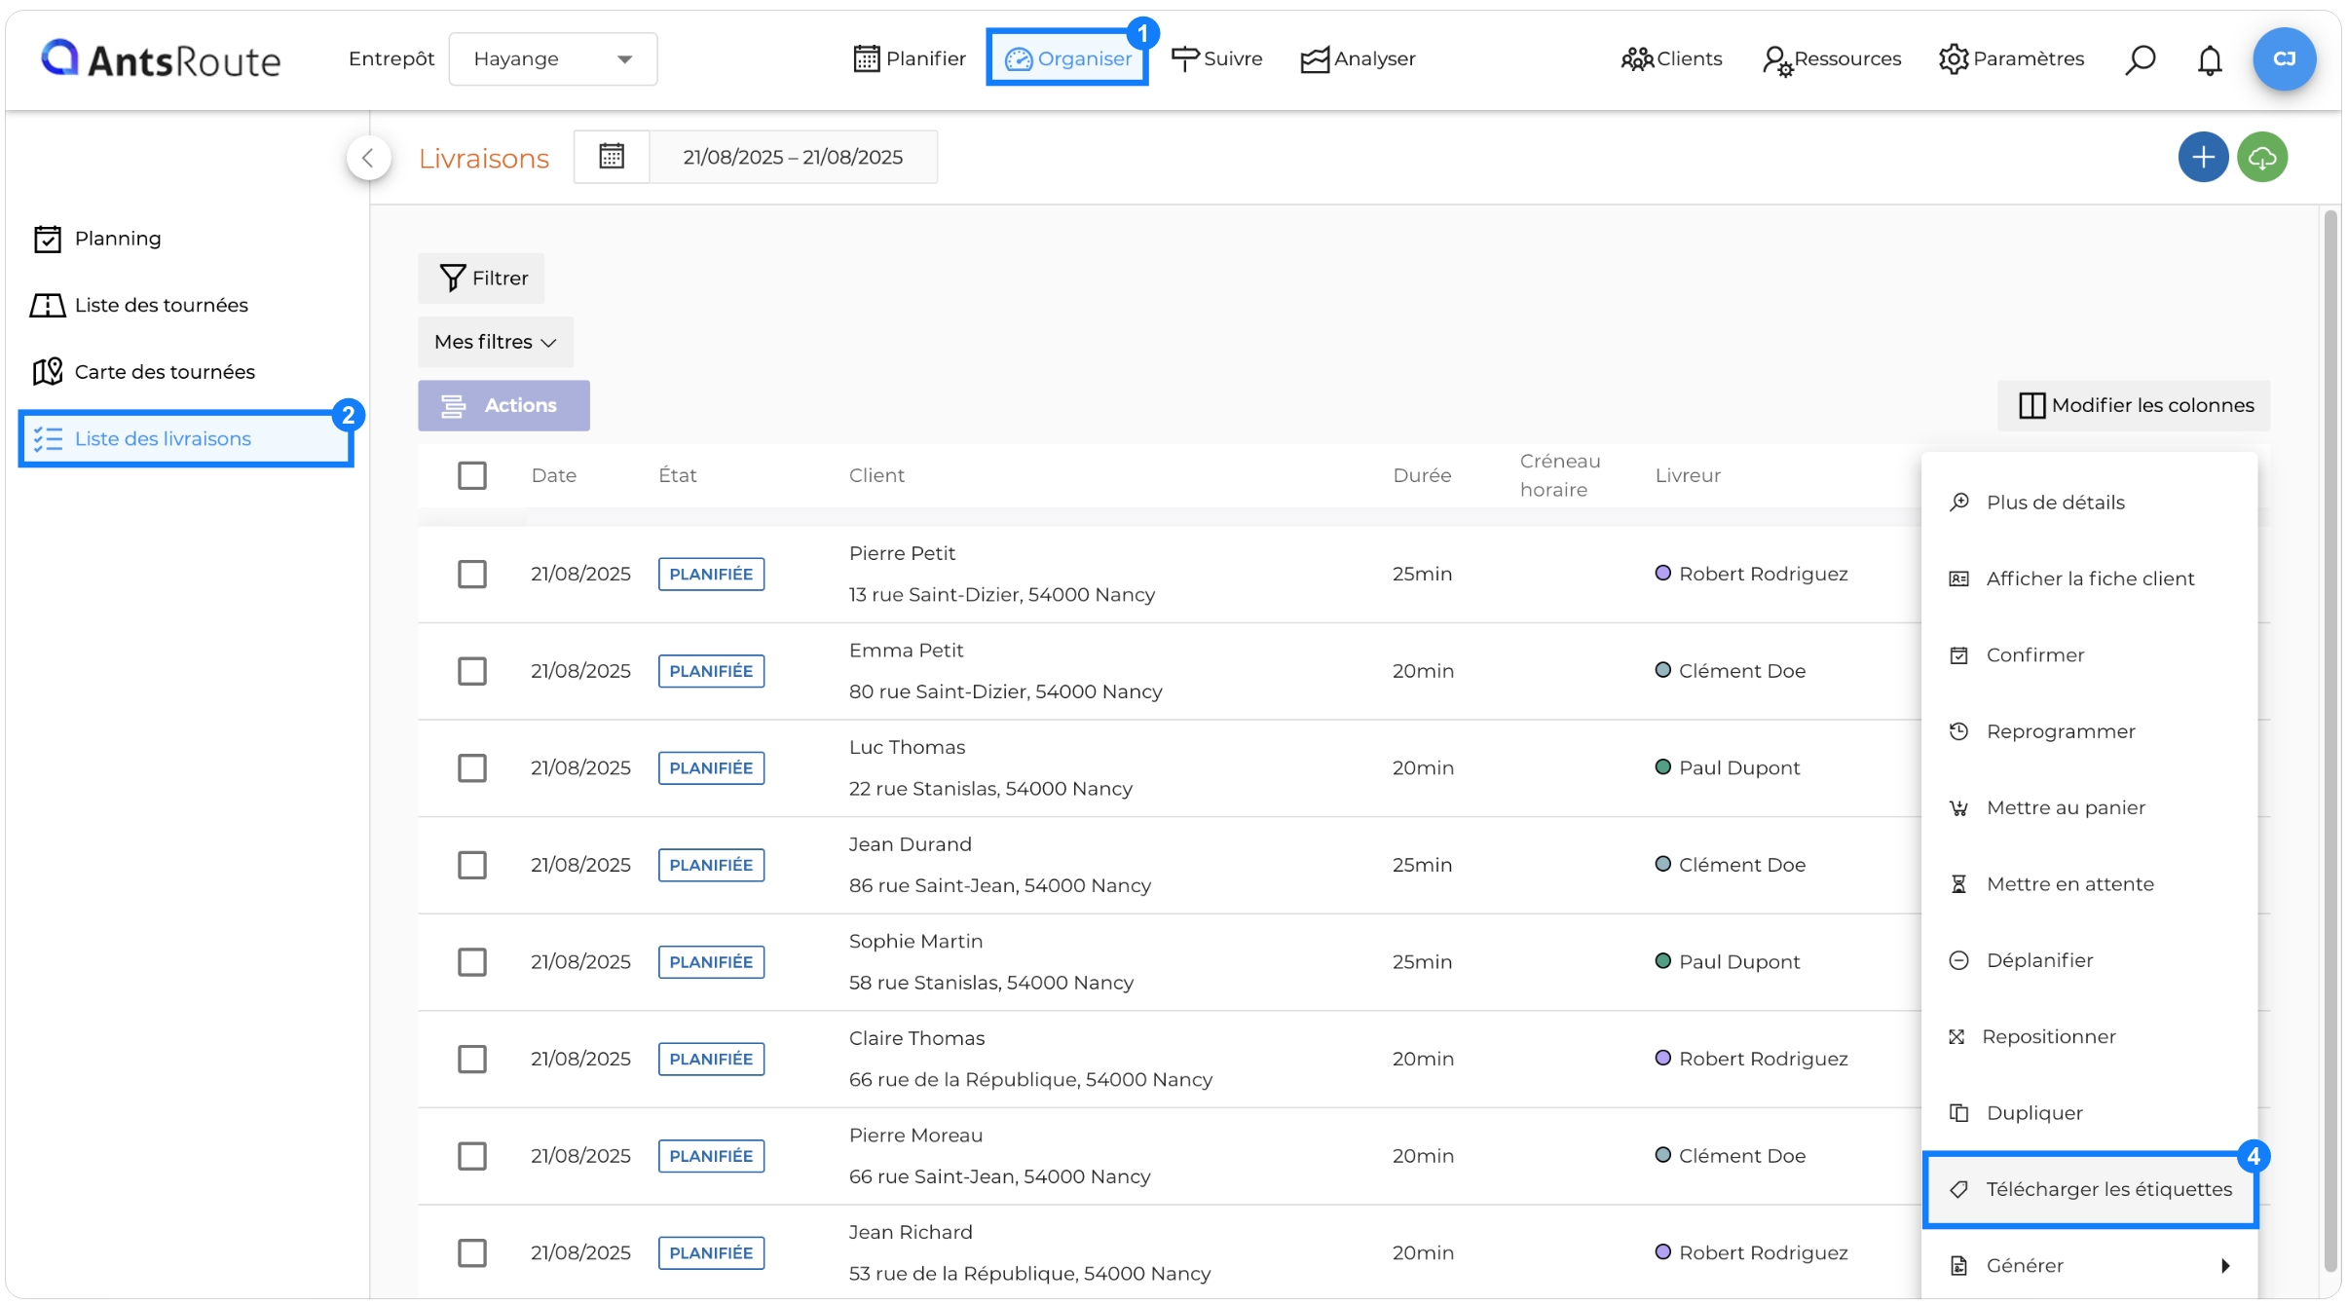Check the box for Jean Durand delivery
Screen dimensions: 2347x1305
pos(472,865)
